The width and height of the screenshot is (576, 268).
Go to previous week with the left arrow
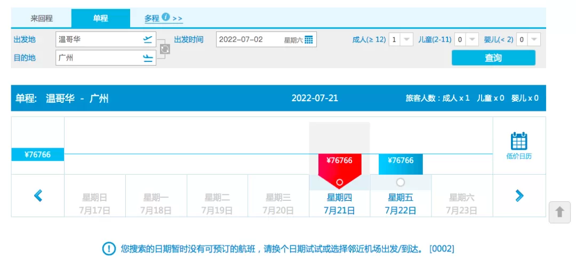coord(38,196)
